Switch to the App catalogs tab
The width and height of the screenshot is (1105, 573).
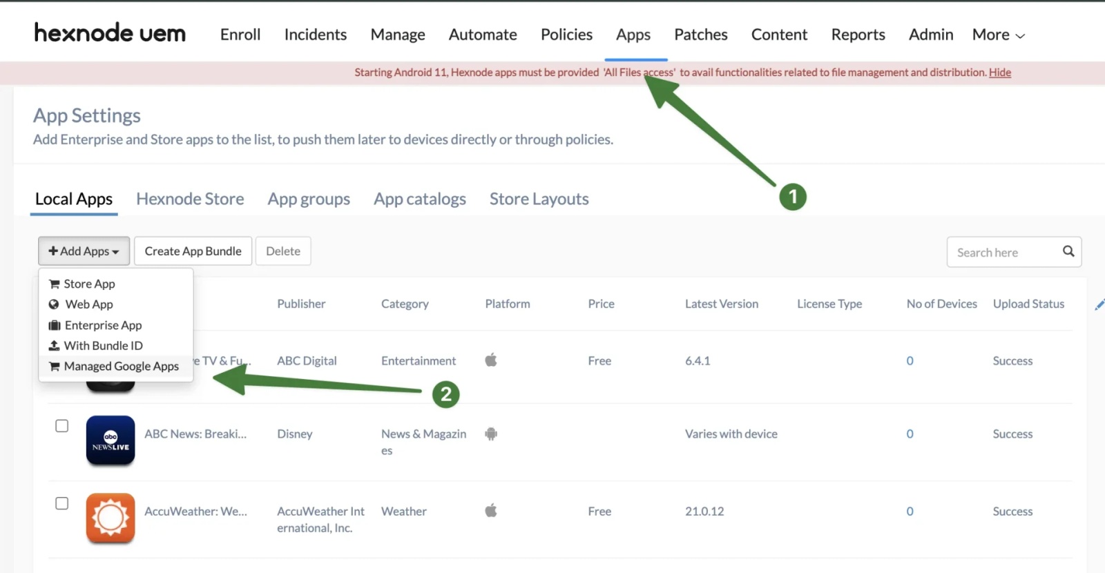(420, 199)
